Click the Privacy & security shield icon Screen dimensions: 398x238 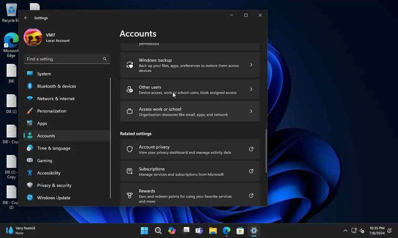tap(30, 185)
